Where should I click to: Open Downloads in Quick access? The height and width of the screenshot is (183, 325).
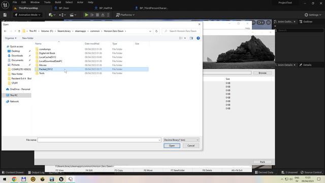17,55
